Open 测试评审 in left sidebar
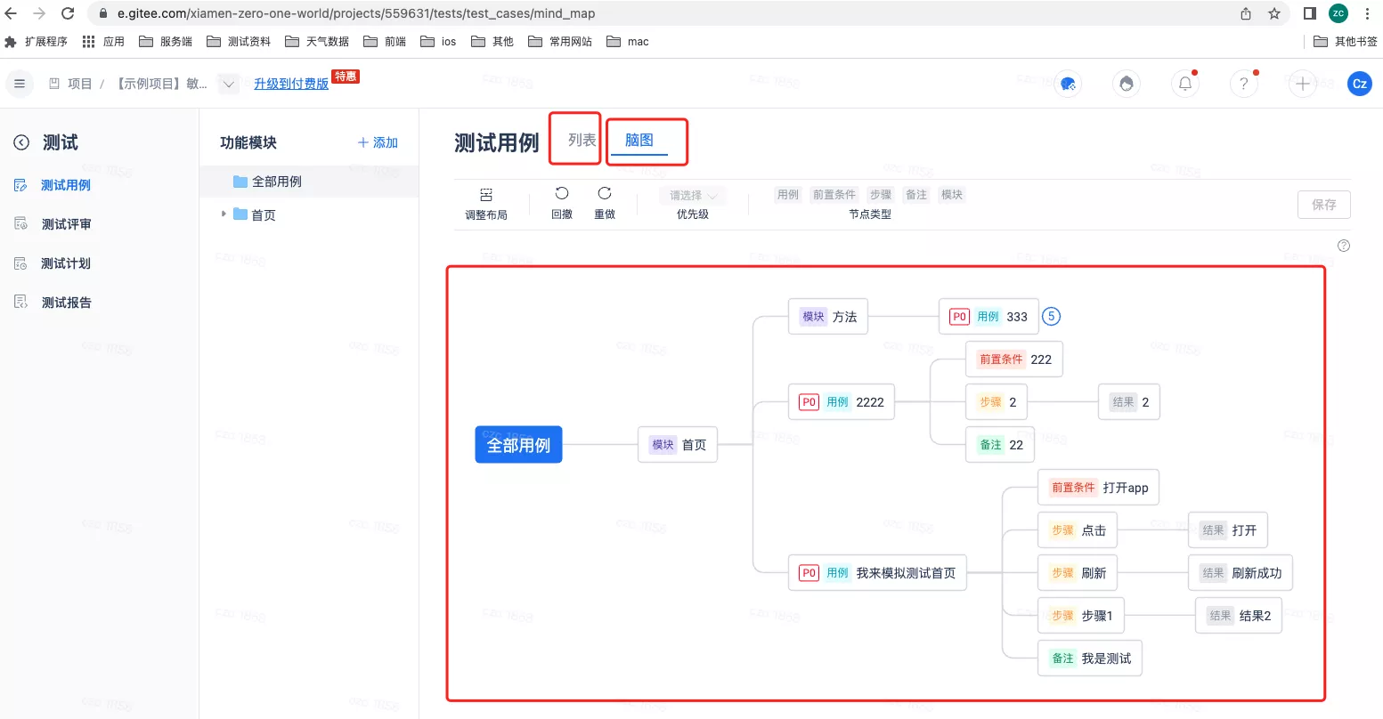Screen dimensions: 1383x719 [66, 224]
